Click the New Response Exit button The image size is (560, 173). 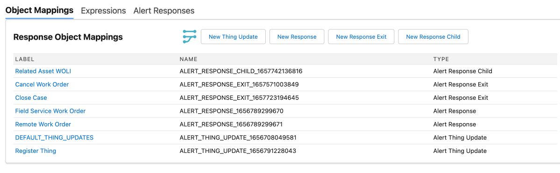click(x=361, y=37)
